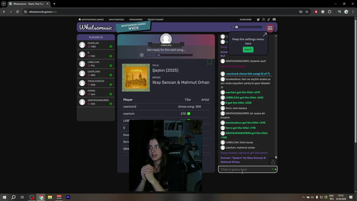Select player GRATA1234567890 in players list
This screenshot has width=357, height=201.
[x=96, y=102]
